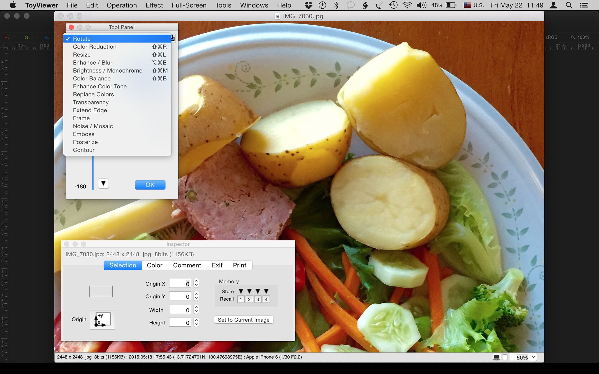The image size is (599, 374).
Task: Click Recall memory slot 2 icon
Action: tap(249, 299)
